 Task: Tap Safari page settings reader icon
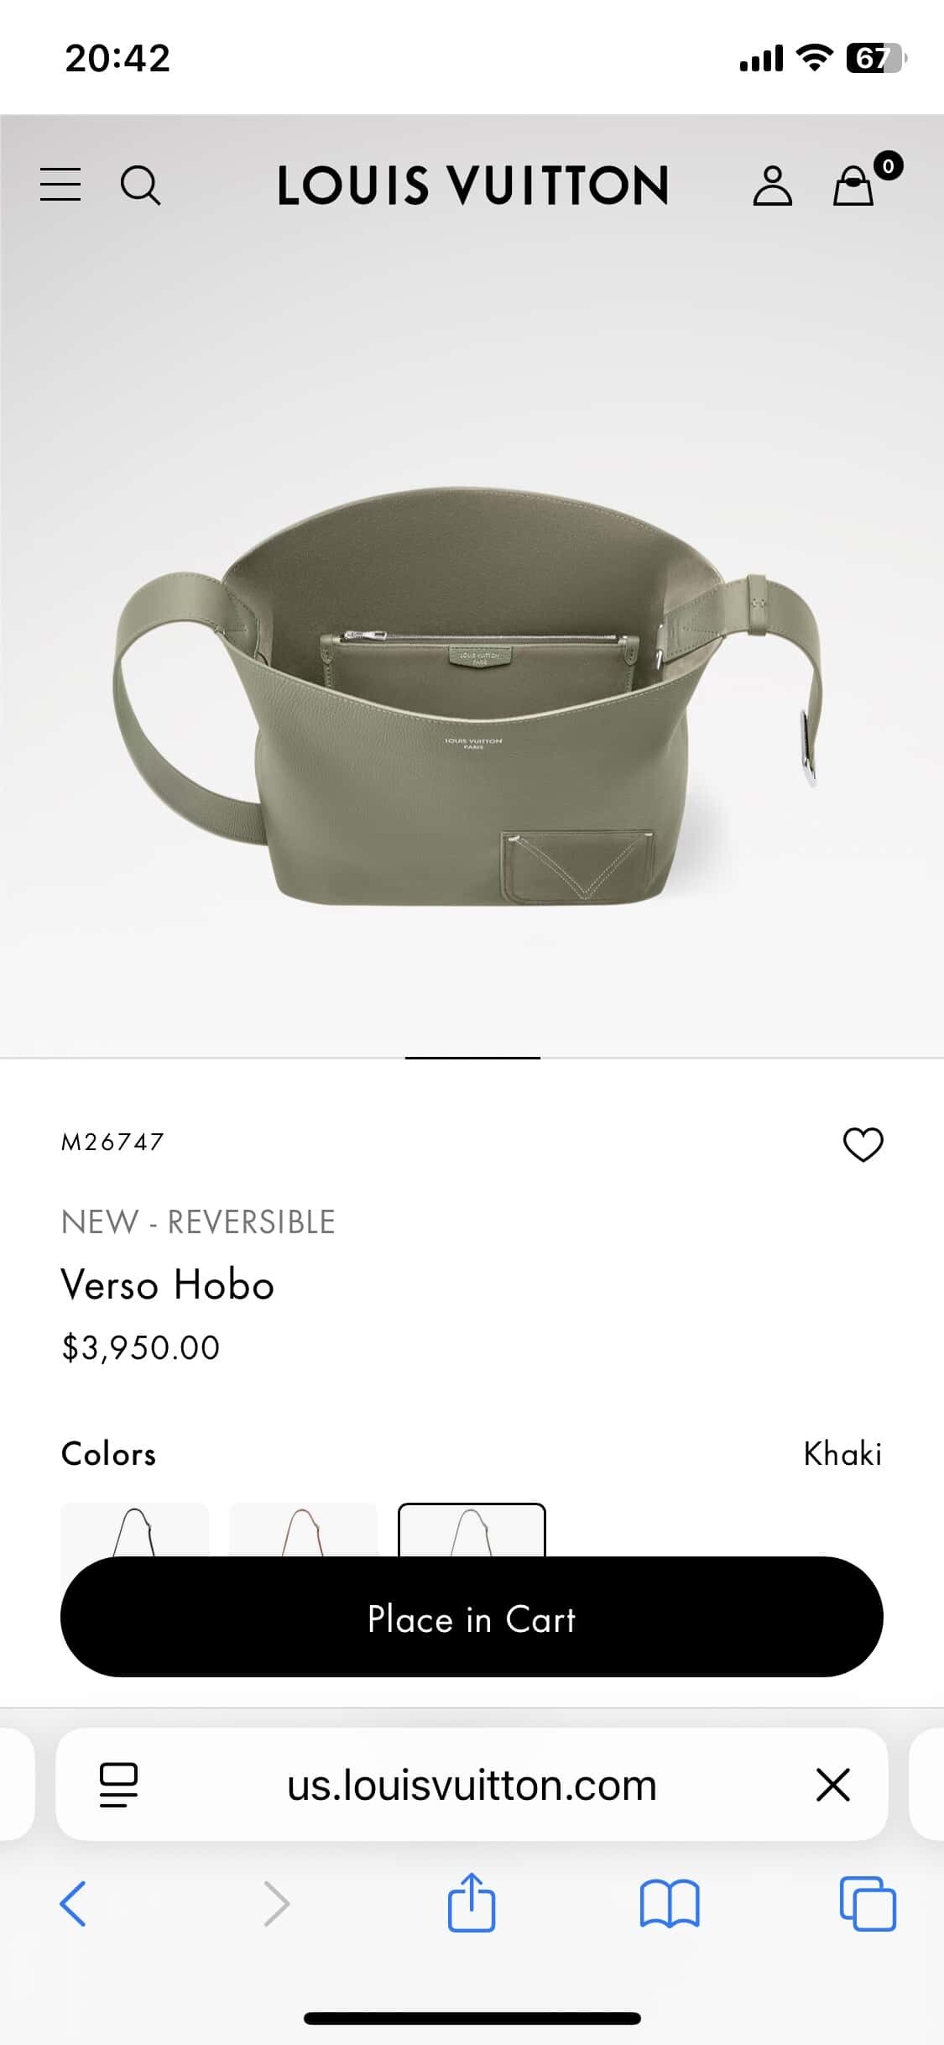(118, 1784)
